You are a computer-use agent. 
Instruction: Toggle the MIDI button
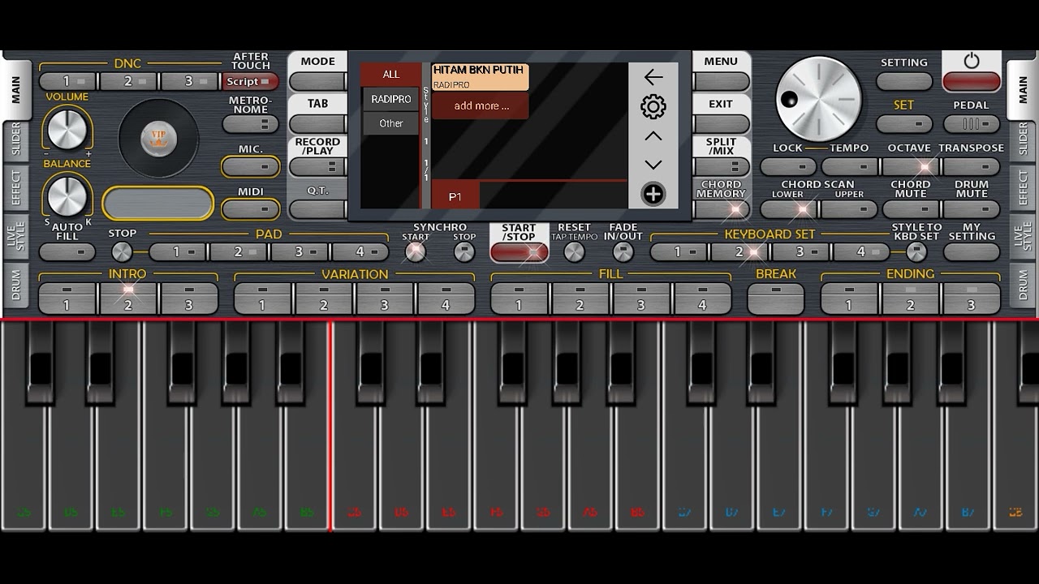click(251, 209)
